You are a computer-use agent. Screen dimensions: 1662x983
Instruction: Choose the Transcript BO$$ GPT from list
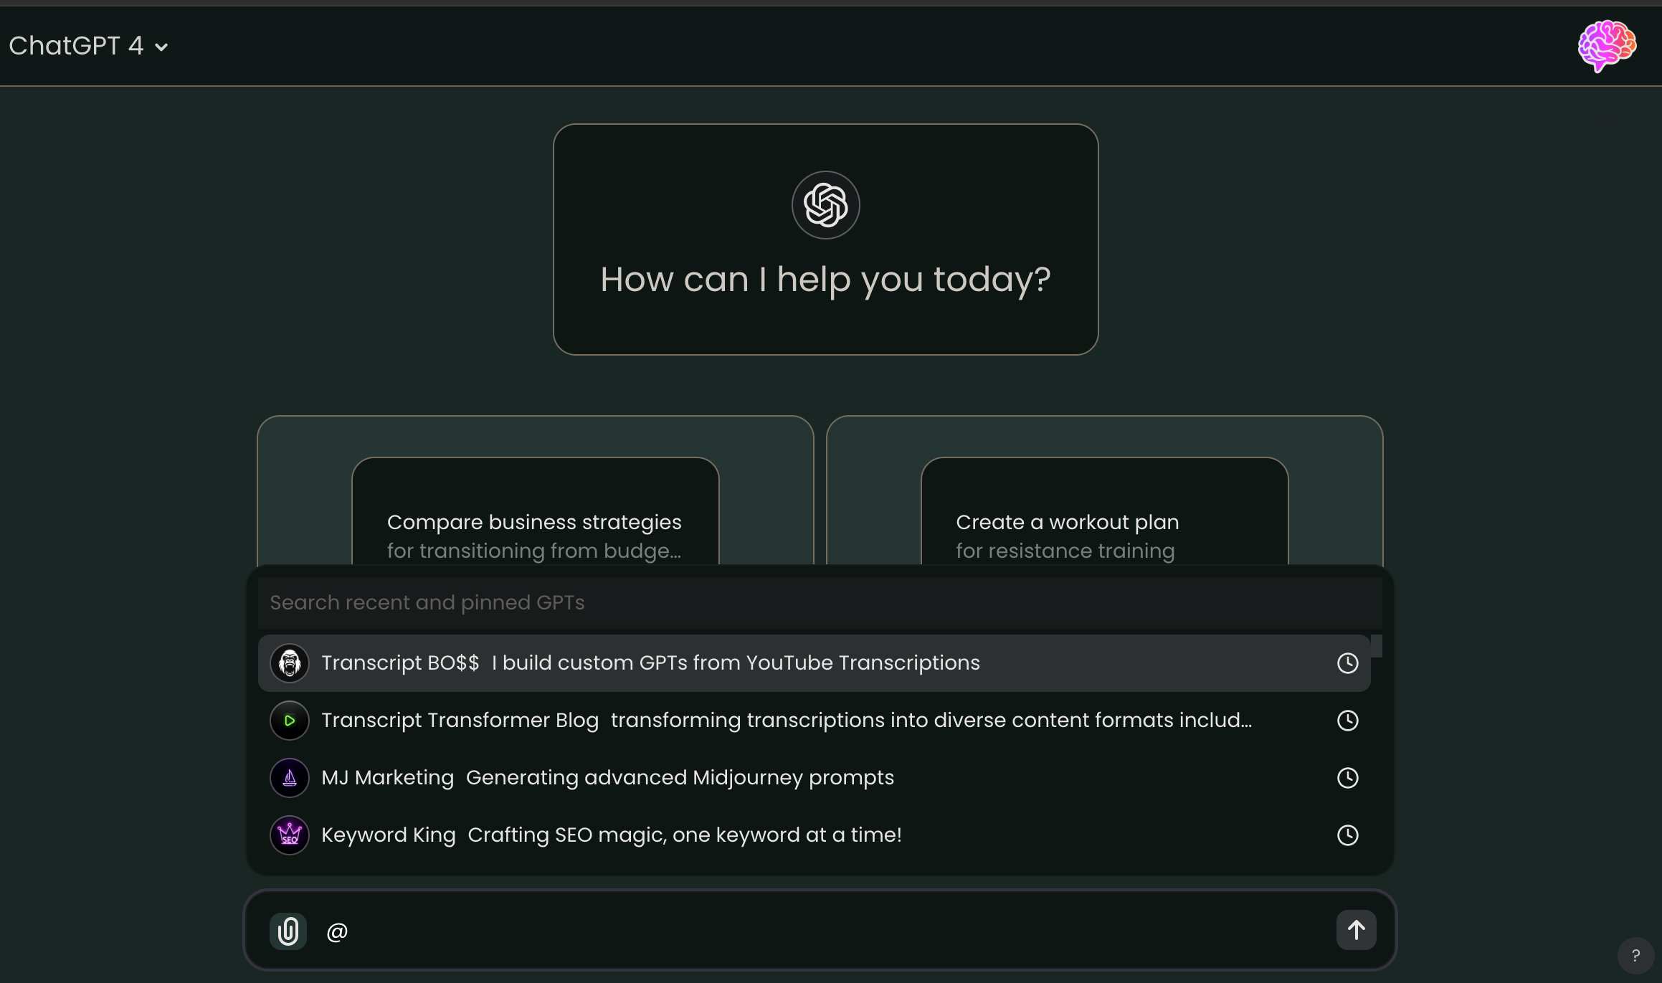coord(814,663)
